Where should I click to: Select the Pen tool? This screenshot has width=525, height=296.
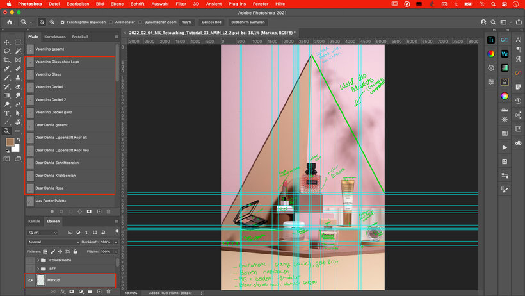pos(18,104)
